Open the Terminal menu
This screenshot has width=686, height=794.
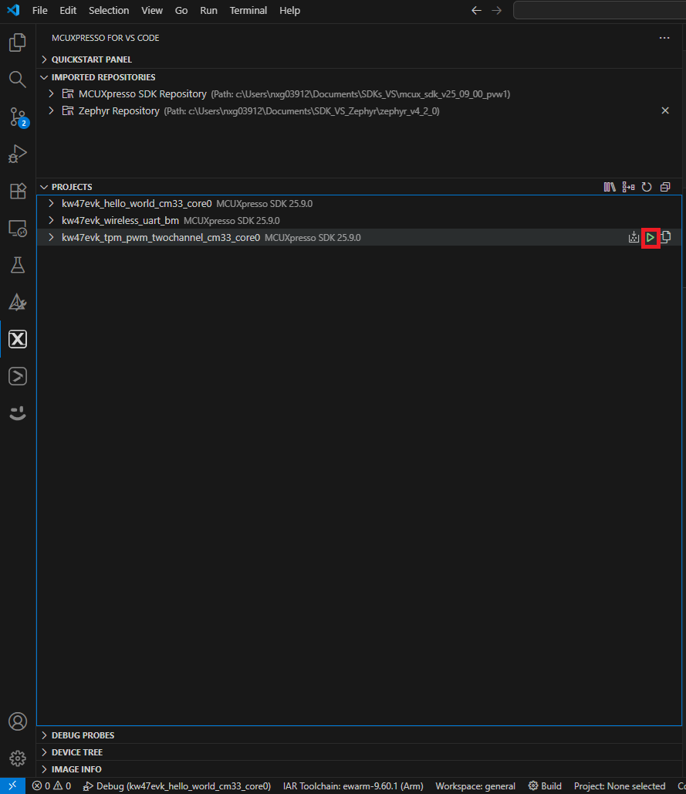tap(248, 10)
